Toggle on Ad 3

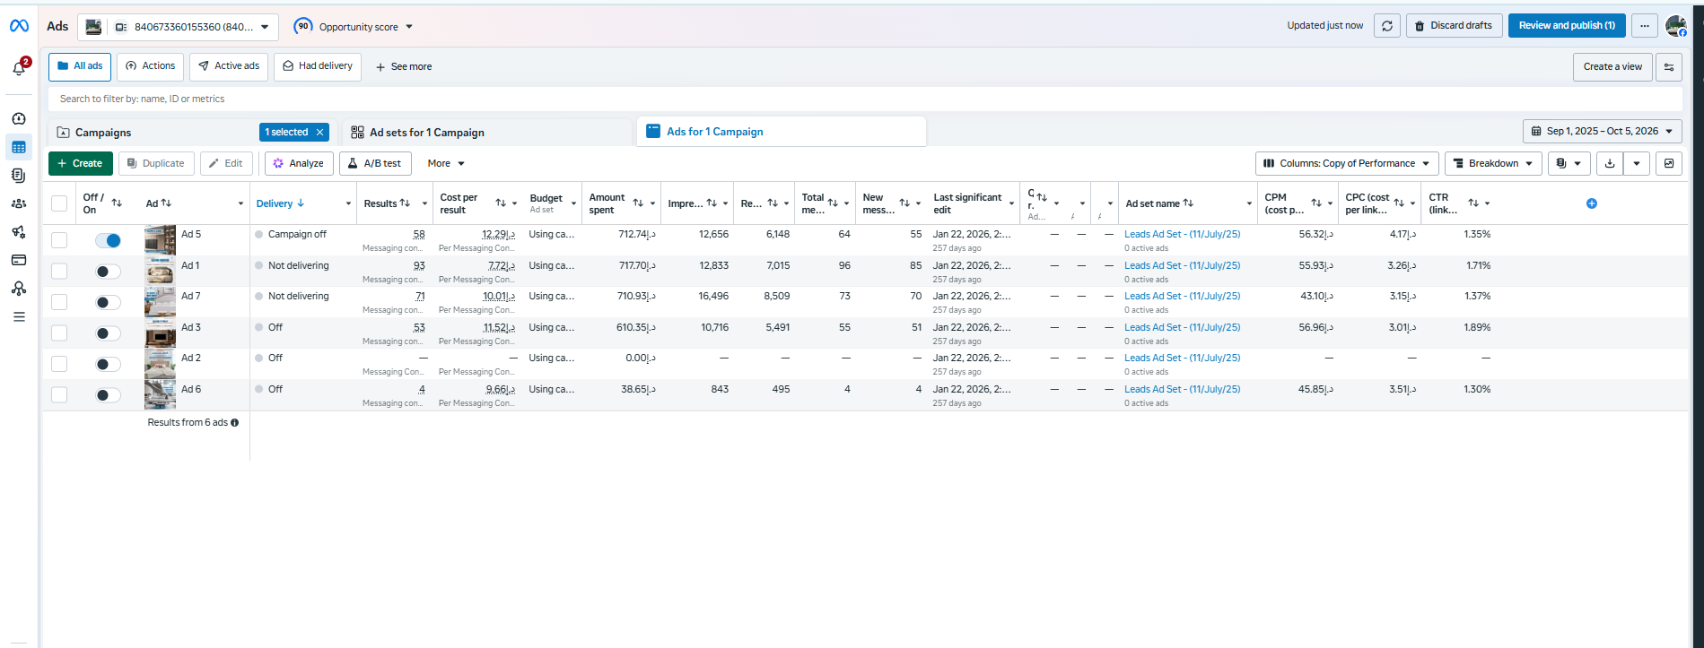click(x=108, y=333)
